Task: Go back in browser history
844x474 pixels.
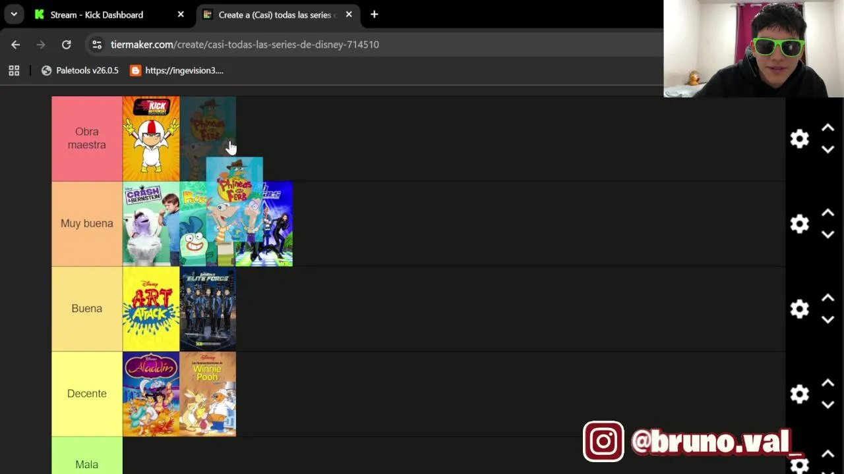Action: [16, 45]
